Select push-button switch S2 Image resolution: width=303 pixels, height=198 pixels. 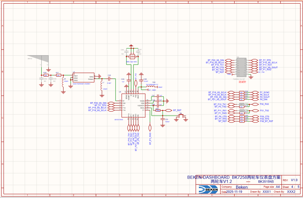coord(181,116)
